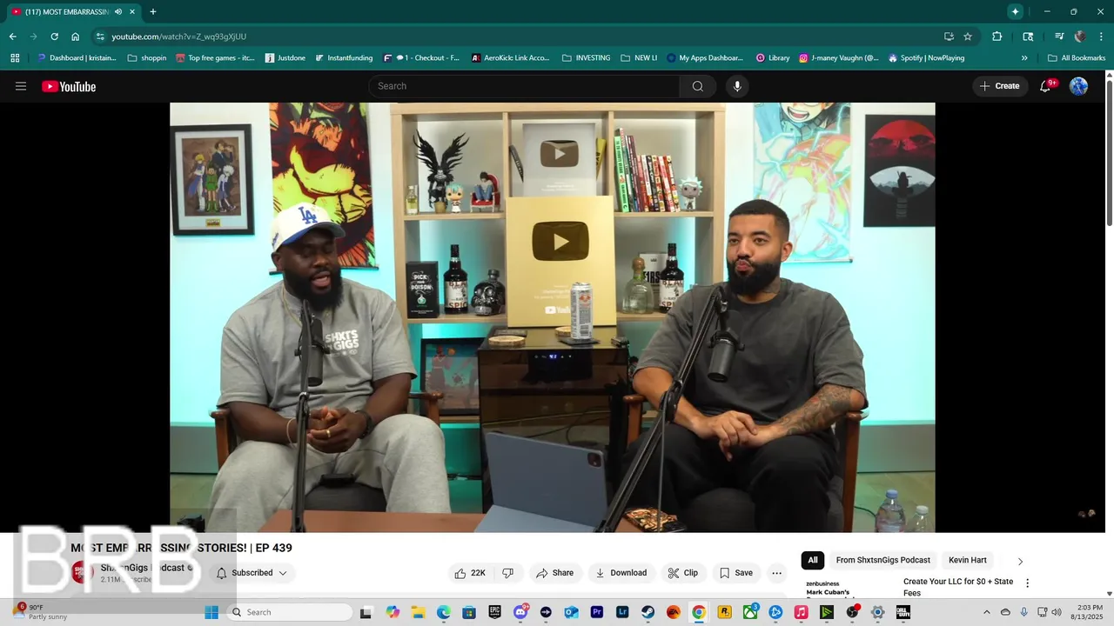Select the Kevin Hart chip
1114x626 pixels.
(968, 560)
